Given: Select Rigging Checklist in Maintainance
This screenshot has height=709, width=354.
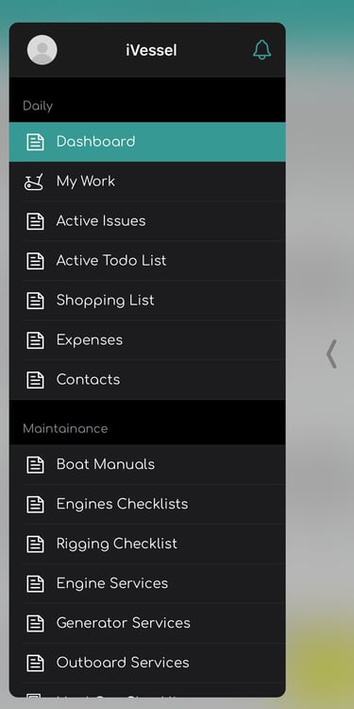Looking at the screenshot, I should point(147,544).
